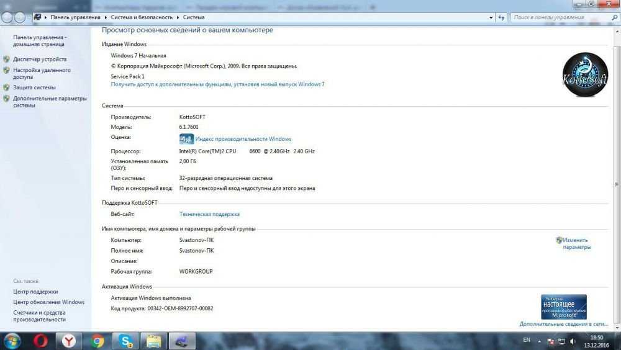The width and height of the screenshot is (621, 350).
Task: Open Windows Explorer folder taskbar icon
Action: 153,341
